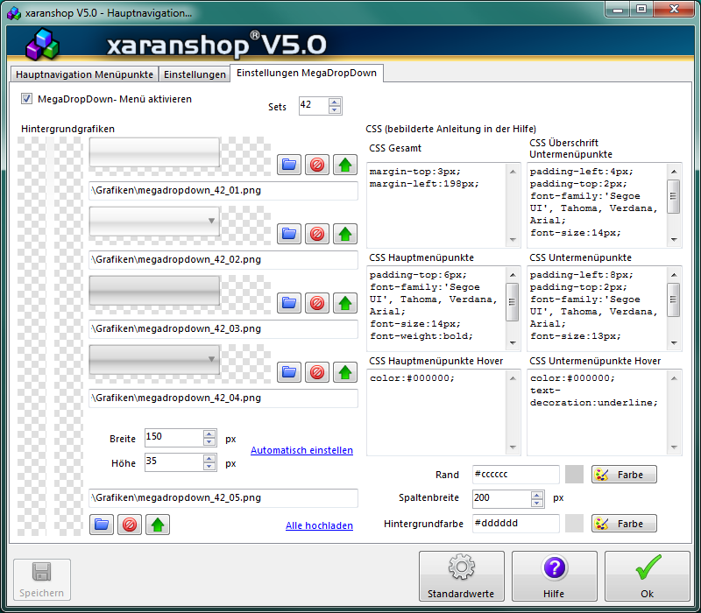701x613 pixels.
Task: Decrease the Breite value
Action: 209,442
